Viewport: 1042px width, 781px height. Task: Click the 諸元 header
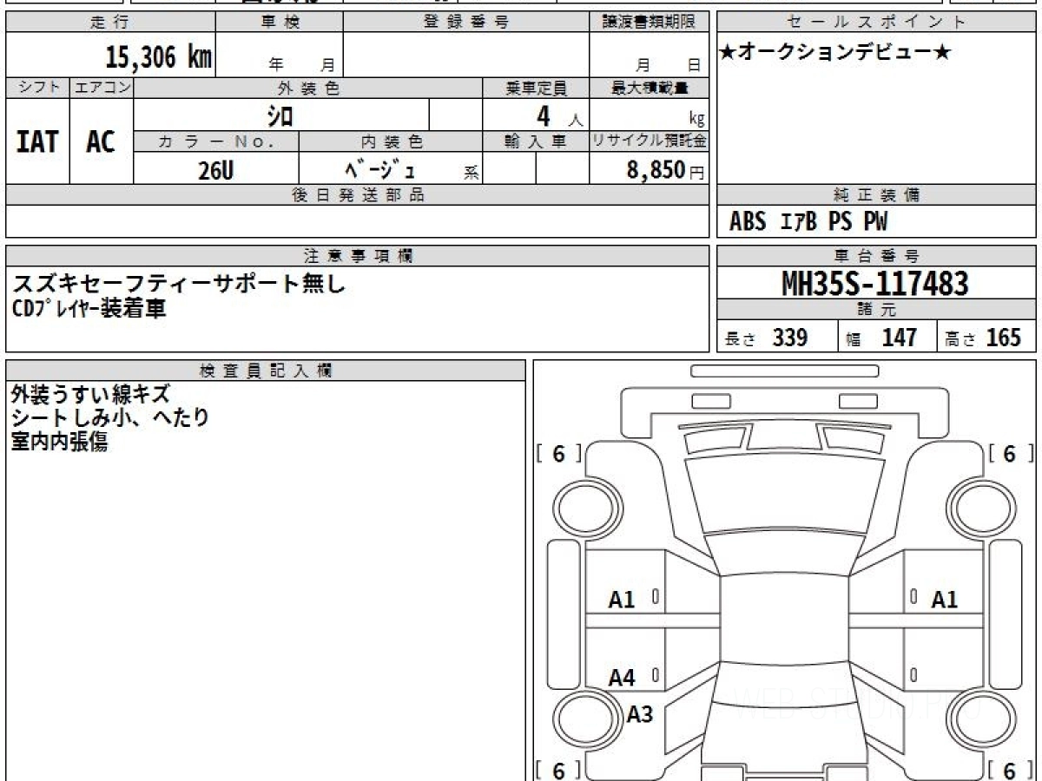pyautogui.click(x=877, y=310)
